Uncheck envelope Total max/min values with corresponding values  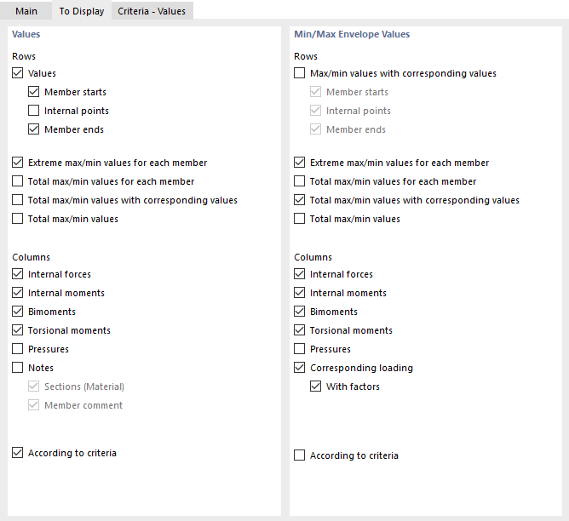click(300, 200)
